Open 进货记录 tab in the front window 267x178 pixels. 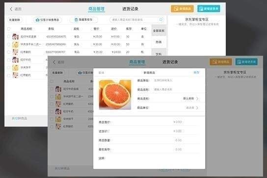pyautogui.click(x=170, y=62)
